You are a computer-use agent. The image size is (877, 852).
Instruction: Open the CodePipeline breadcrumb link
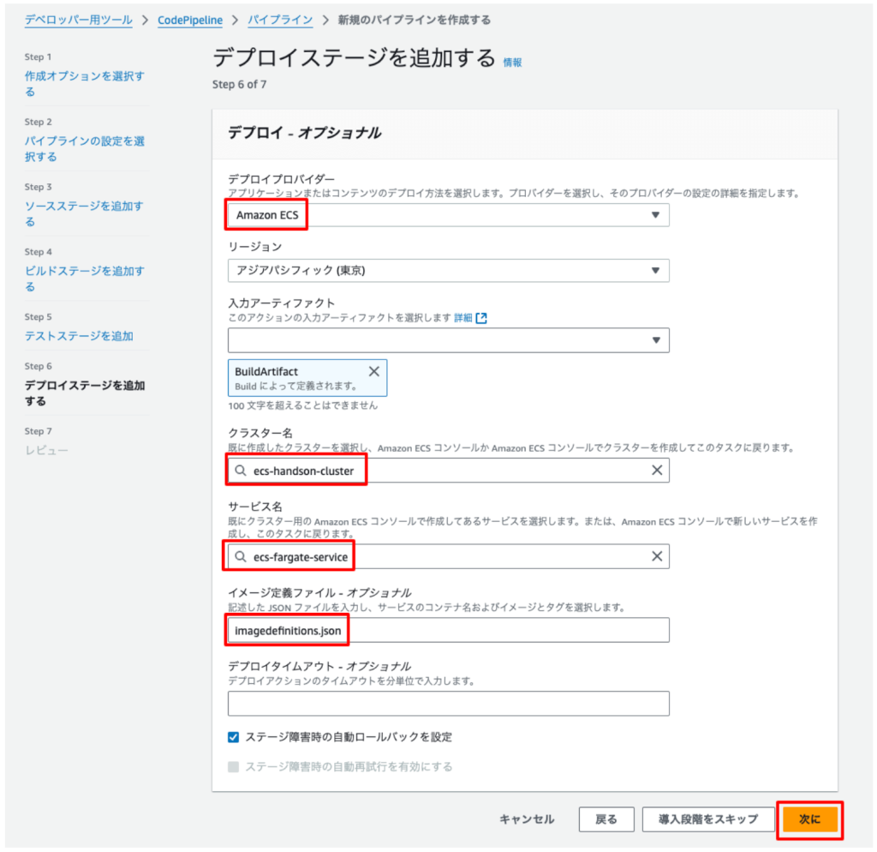coord(189,19)
